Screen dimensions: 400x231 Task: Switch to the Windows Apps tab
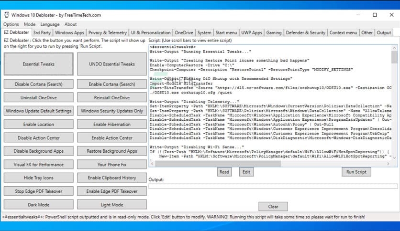[x=69, y=32]
